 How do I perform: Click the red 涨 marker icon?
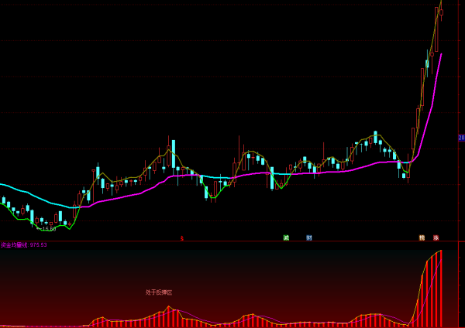(436, 237)
